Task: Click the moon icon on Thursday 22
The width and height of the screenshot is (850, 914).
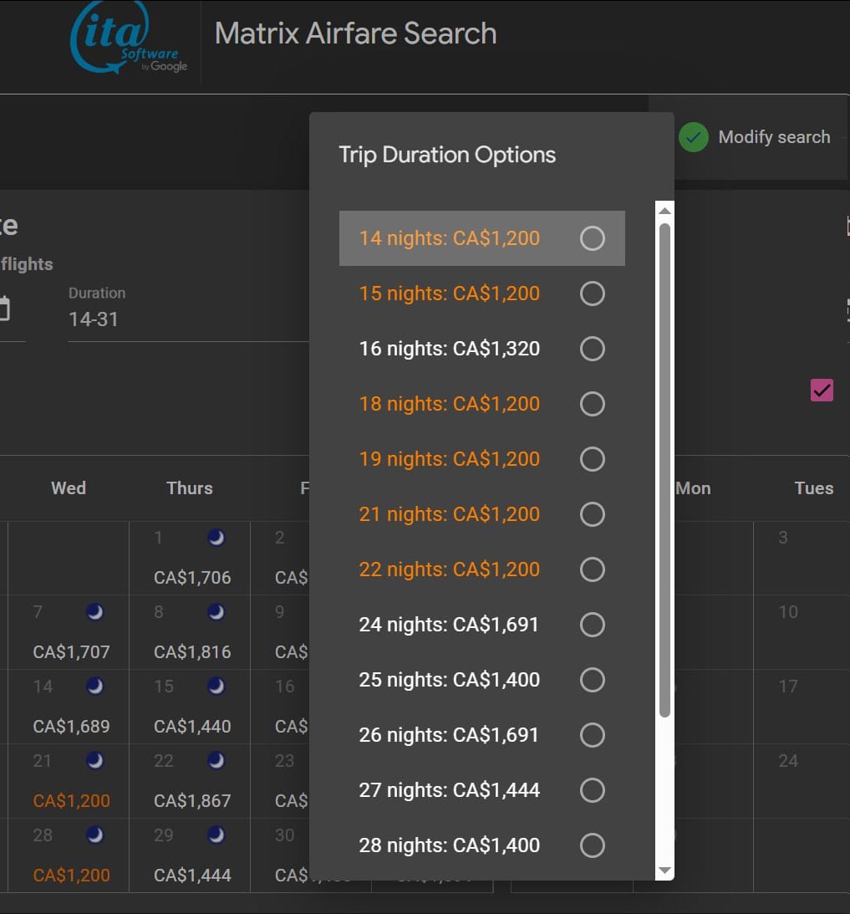Action: pyautogui.click(x=216, y=761)
